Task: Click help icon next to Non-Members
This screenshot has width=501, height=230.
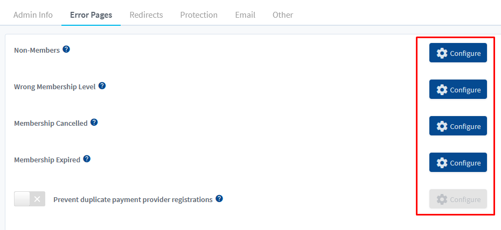Action: 66,49
